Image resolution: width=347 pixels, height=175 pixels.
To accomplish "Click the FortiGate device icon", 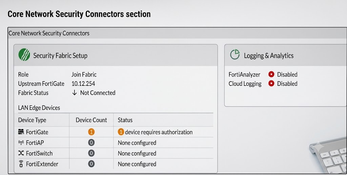I will (21, 132).
